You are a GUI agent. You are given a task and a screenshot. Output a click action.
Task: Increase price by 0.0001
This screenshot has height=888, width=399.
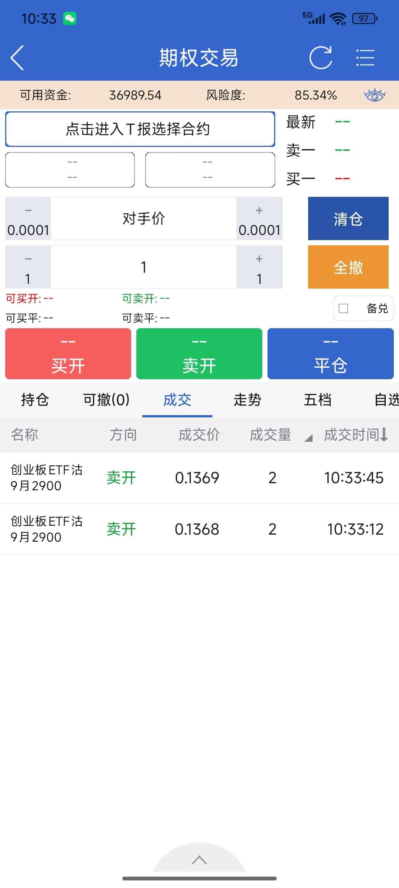pos(259,219)
